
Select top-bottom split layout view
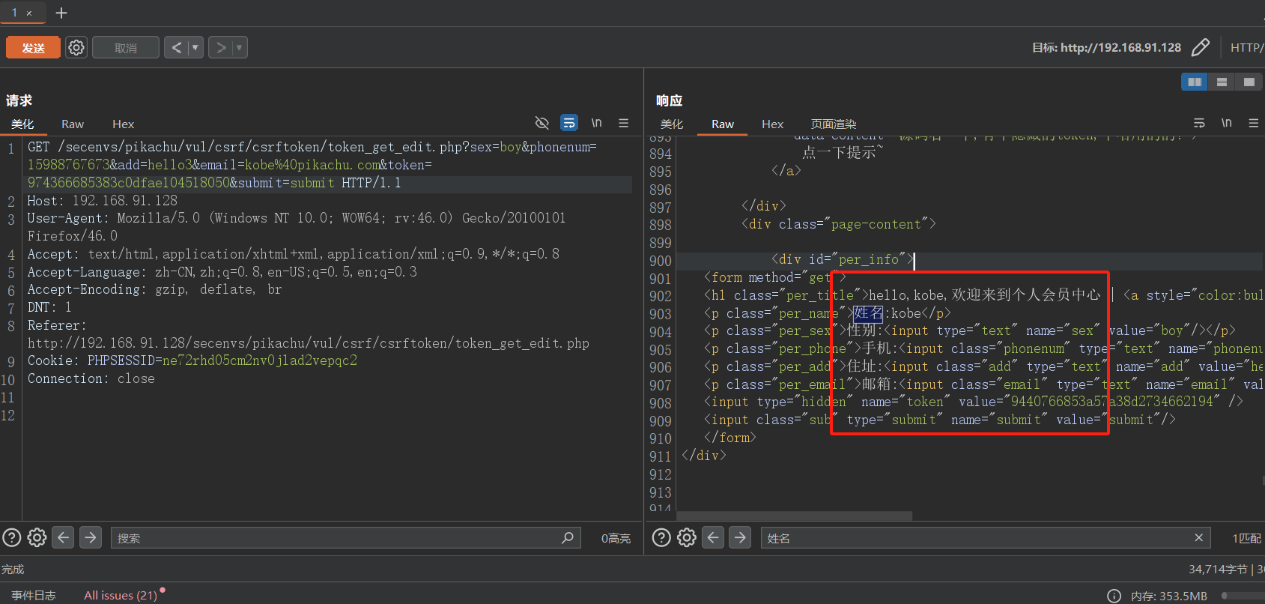click(1222, 82)
